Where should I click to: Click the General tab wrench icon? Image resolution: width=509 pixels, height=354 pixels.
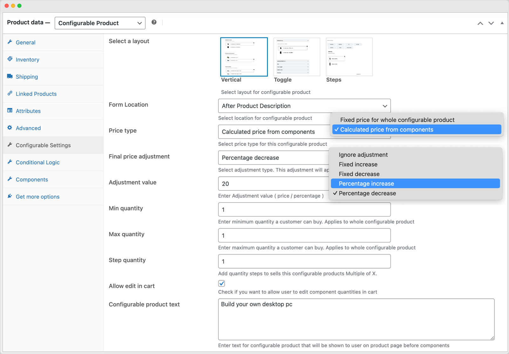10,42
